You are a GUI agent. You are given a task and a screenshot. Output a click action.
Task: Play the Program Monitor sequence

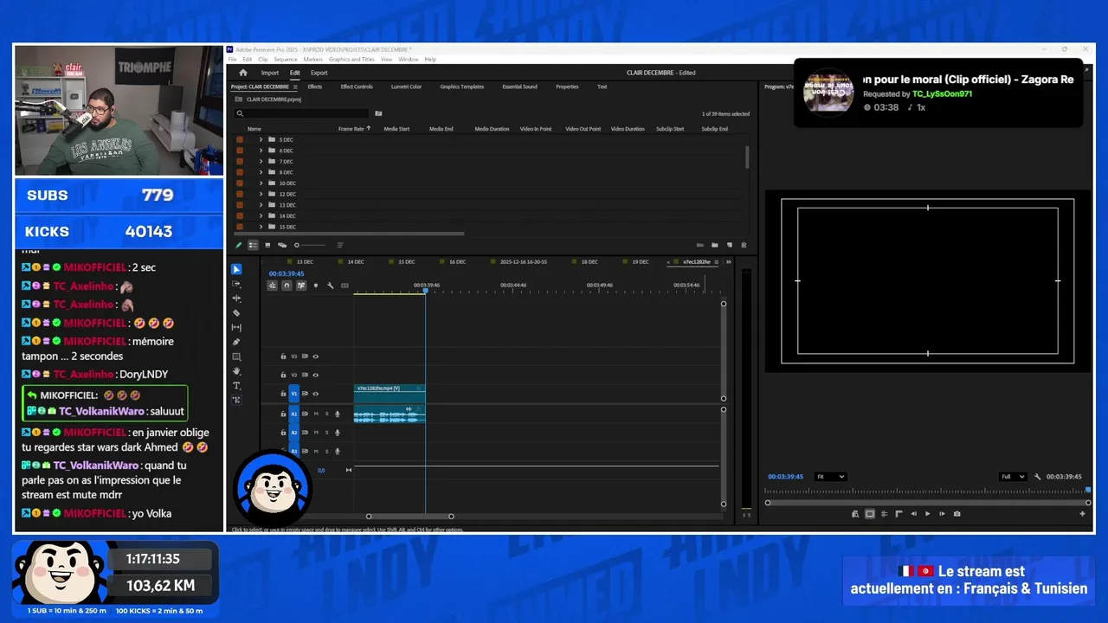[927, 514]
